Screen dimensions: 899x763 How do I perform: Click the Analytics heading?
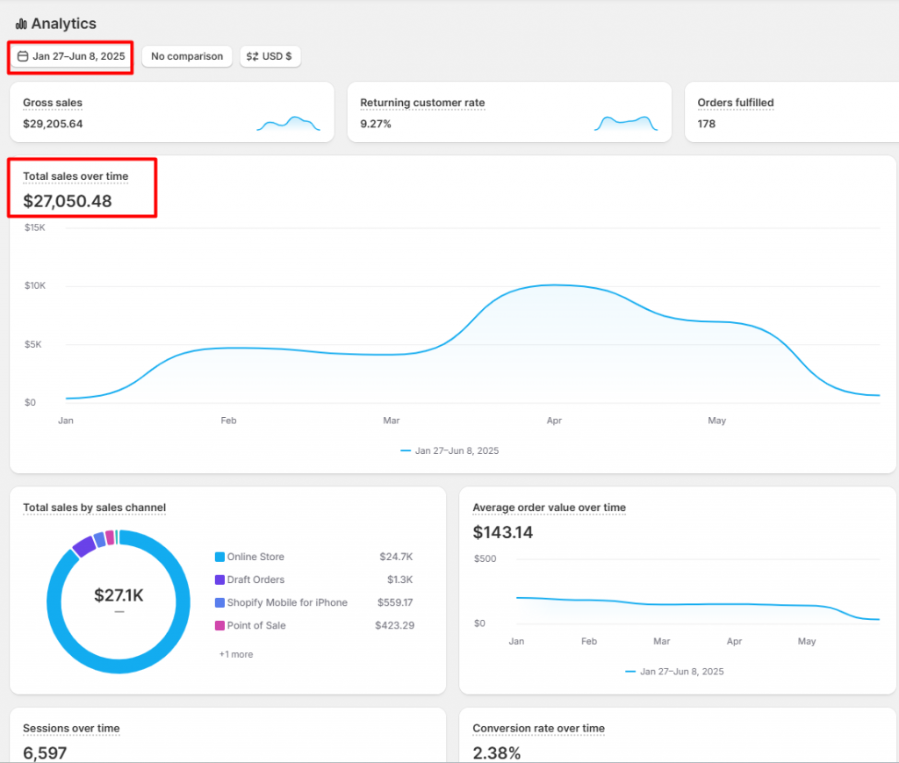coord(63,24)
